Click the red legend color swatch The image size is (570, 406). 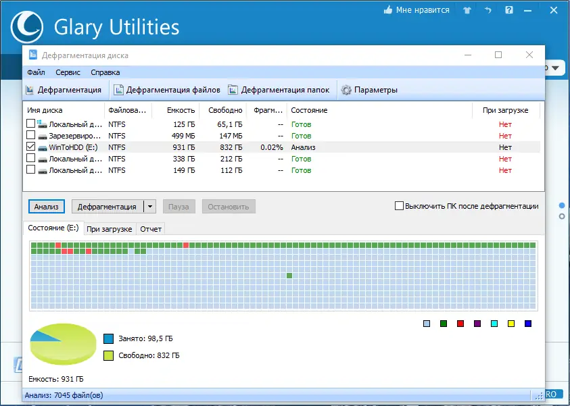tap(460, 324)
